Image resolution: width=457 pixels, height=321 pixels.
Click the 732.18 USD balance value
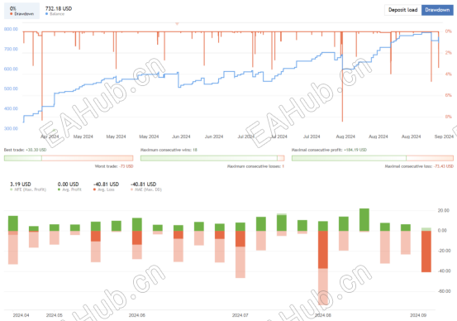coord(59,8)
